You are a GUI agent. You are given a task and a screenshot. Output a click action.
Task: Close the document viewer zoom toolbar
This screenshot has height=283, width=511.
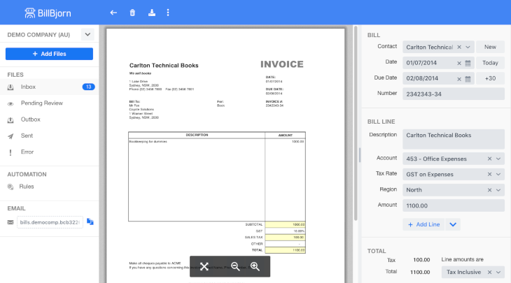(204, 266)
